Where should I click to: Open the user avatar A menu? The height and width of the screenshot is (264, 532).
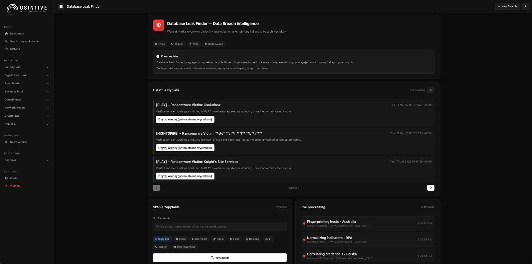(x=525, y=6)
